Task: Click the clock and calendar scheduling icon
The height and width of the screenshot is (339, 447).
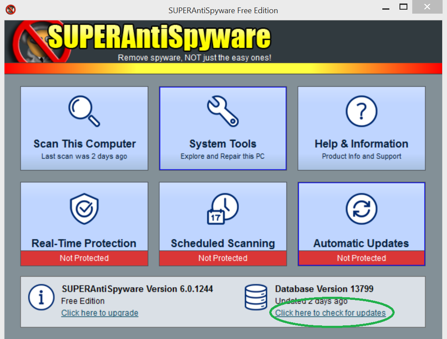Action: coord(223,208)
